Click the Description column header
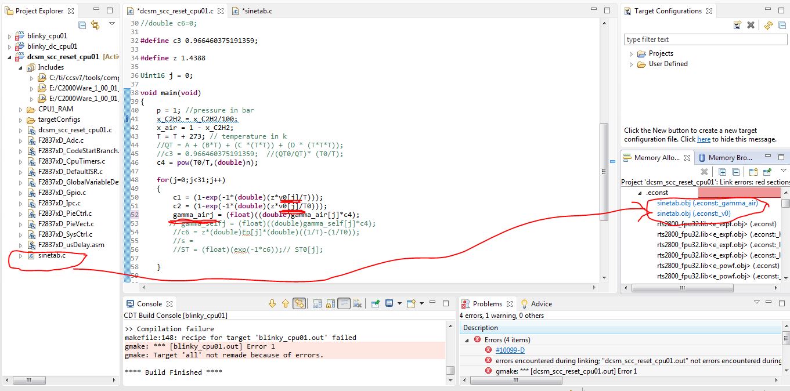Viewport: 790px width, 391px height. click(621, 328)
